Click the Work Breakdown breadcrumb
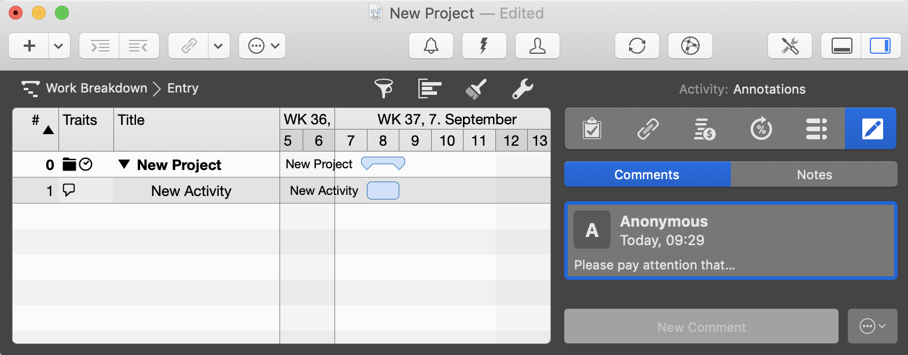Viewport: 908px width, 355px height. point(96,88)
